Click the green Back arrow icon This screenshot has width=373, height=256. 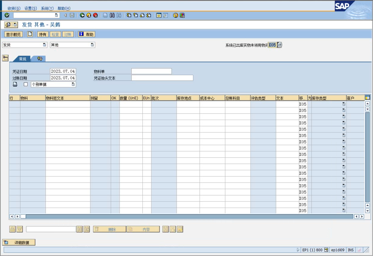[82, 15]
